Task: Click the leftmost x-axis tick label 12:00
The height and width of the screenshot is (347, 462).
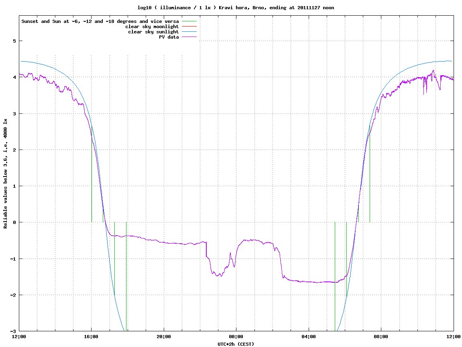Action: [19, 337]
